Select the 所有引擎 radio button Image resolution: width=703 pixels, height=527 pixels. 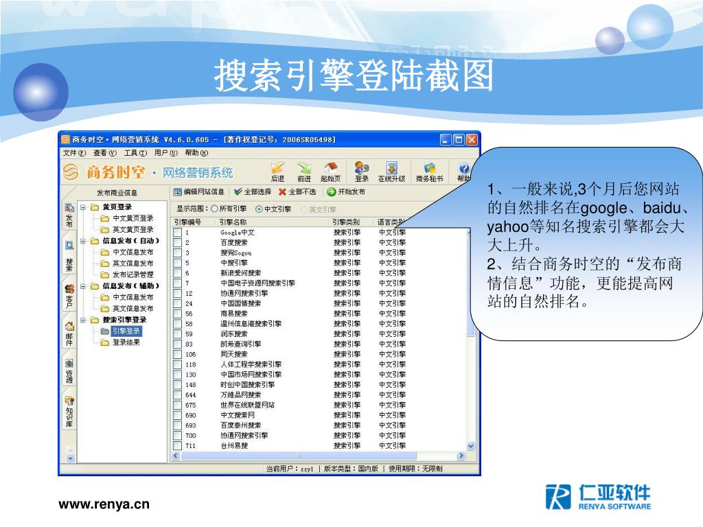[214, 209]
